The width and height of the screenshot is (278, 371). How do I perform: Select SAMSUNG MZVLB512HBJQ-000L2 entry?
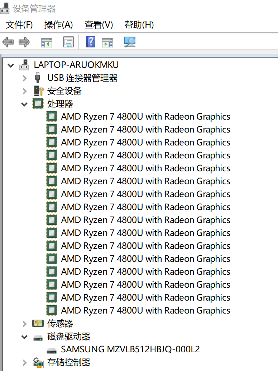pos(130,349)
